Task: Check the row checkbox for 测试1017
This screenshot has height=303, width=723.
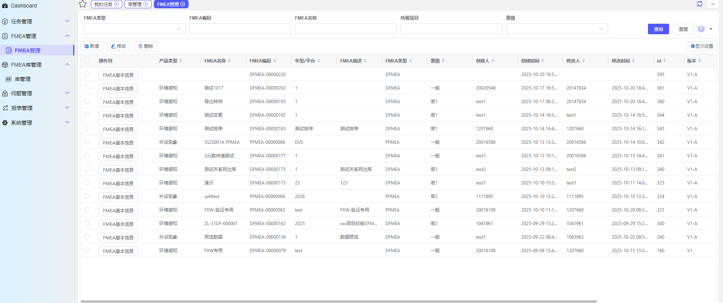Action: point(87,88)
